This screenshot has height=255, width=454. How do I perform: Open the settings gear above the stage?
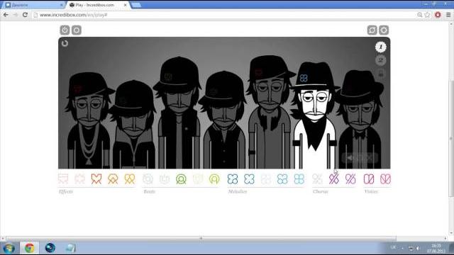tap(384, 30)
